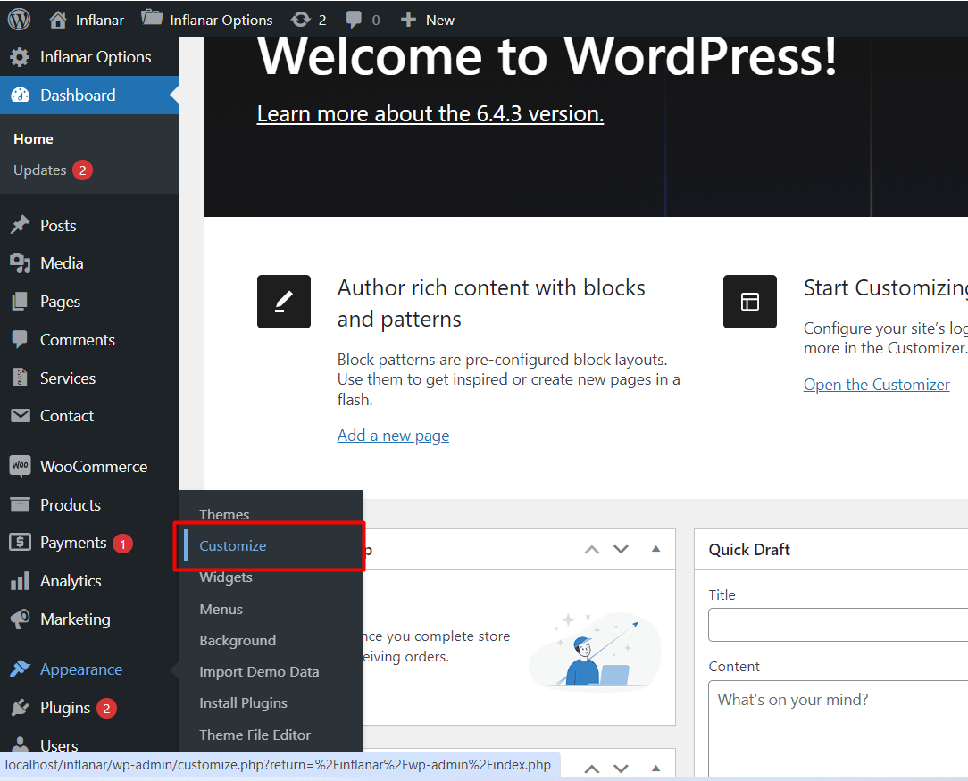This screenshot has height=781, width=968.
Task: Open Theme File Editor
Action: [255, 735]
